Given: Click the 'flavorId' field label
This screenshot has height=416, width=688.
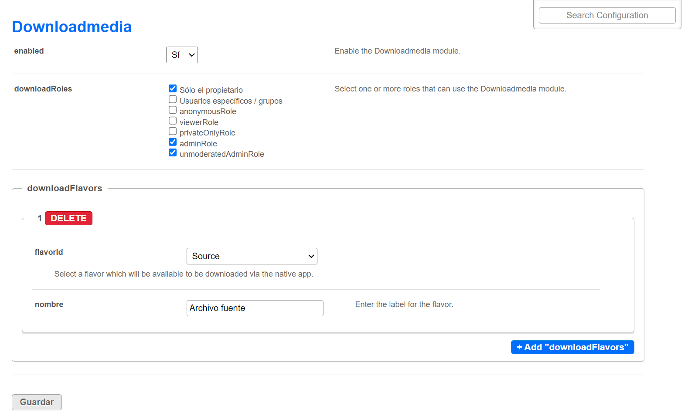Looking at the screenshot, I should tap(49, 252).
